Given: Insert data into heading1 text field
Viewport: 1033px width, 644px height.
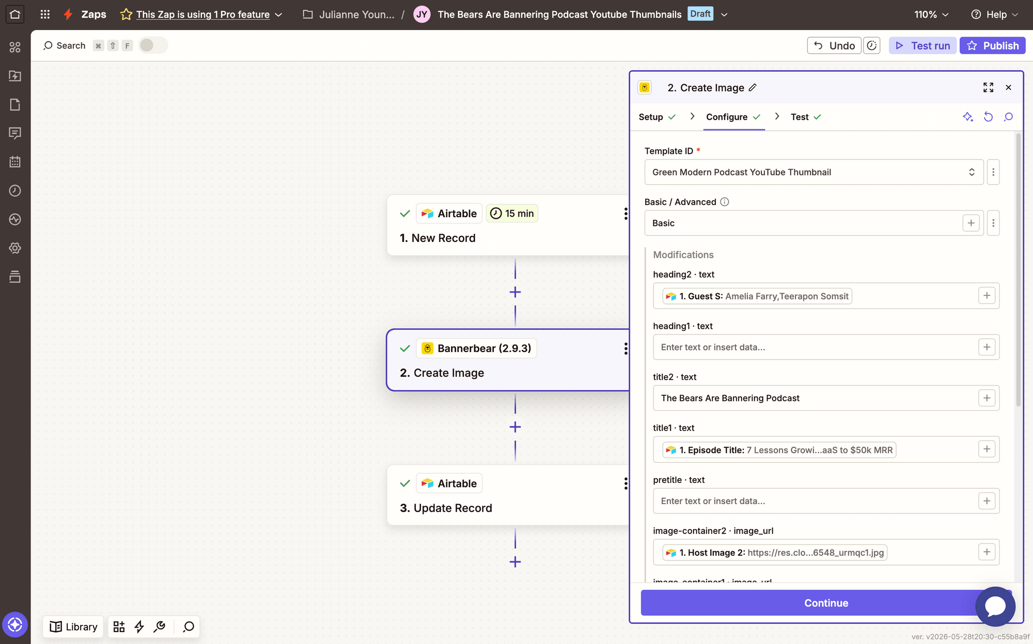Looking at the screenshot, I should (x=987, y=347).
